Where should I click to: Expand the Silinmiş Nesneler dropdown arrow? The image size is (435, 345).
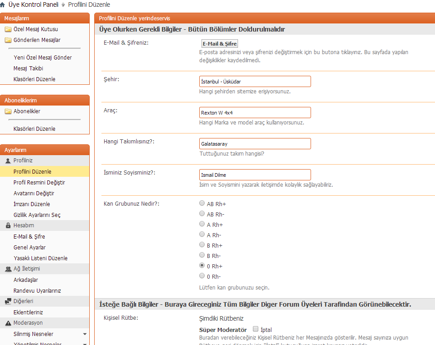(85, 334)
